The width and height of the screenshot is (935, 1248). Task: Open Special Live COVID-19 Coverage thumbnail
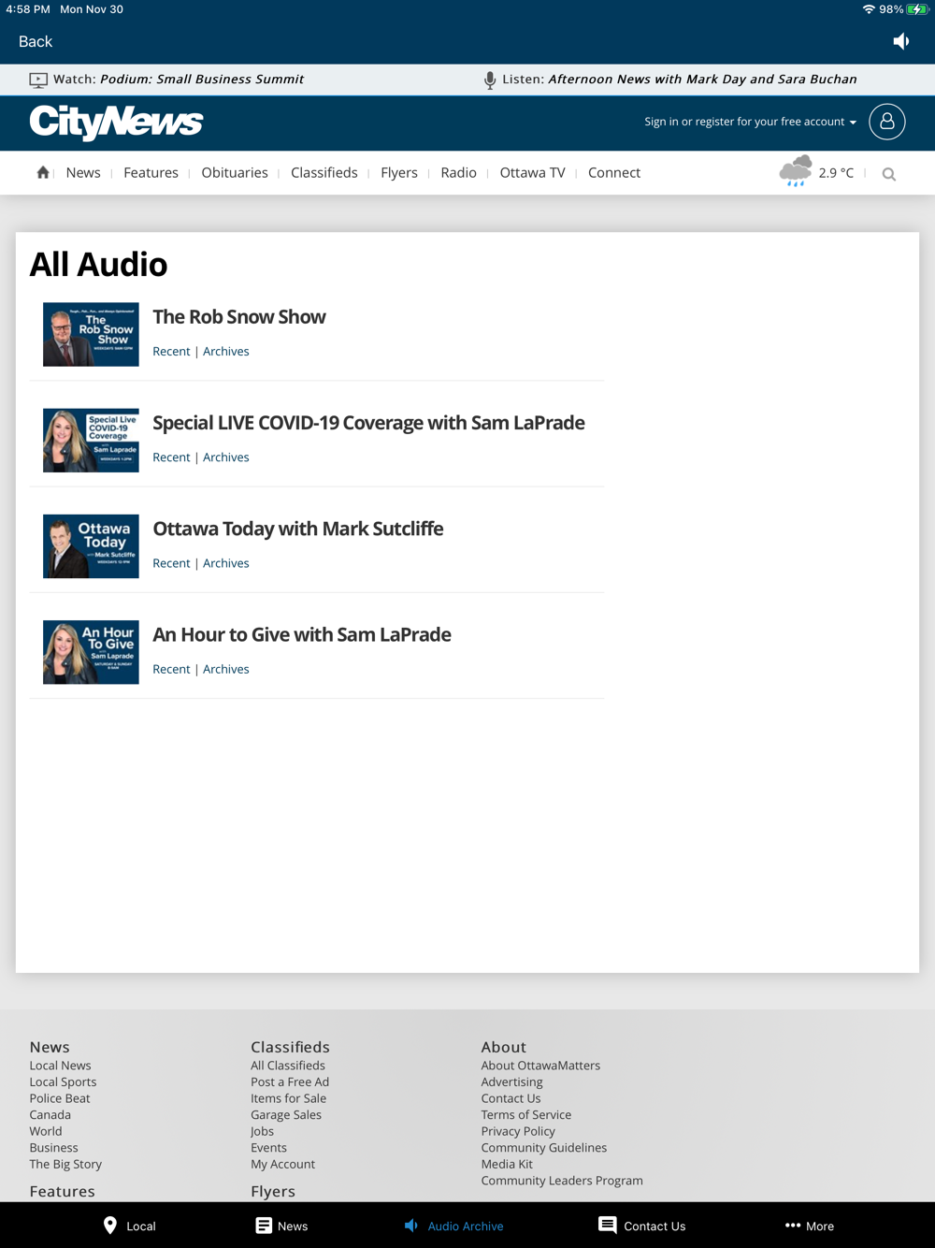coord(91,440)
